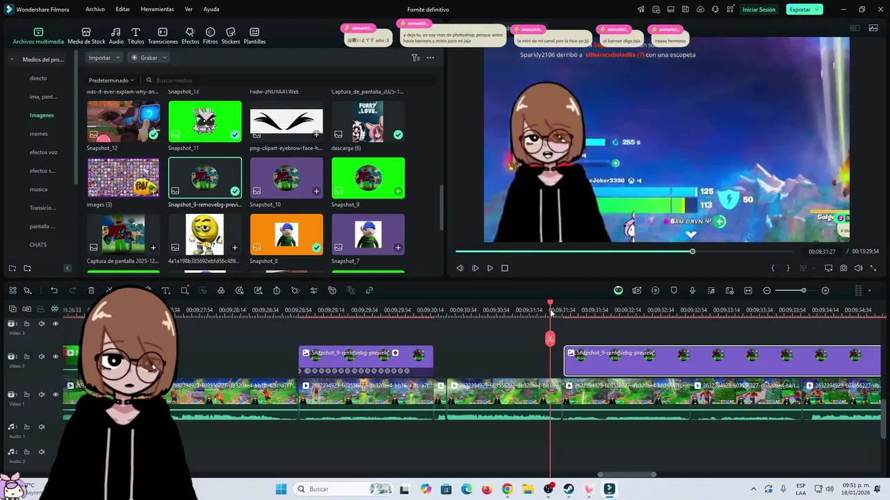Select the timeline Text tool icon

coord(165,290)
